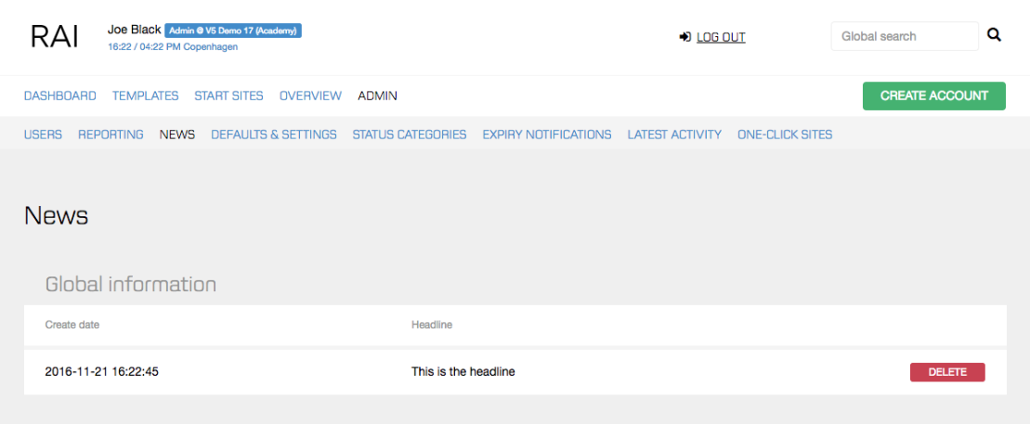Click the CREATE ACCOUNT button
Image resolution: width=1030 pixels, height=424 pixels.
click(933, 96)
